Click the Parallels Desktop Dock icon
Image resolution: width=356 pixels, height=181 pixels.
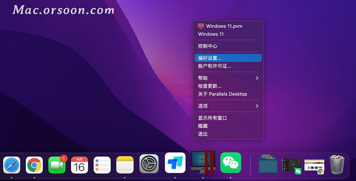203,162
